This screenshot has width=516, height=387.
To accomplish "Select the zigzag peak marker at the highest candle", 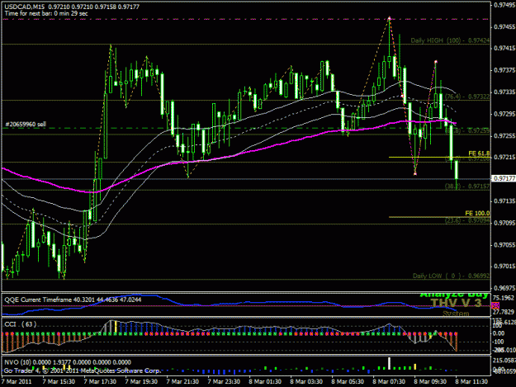I will point(389,18).
